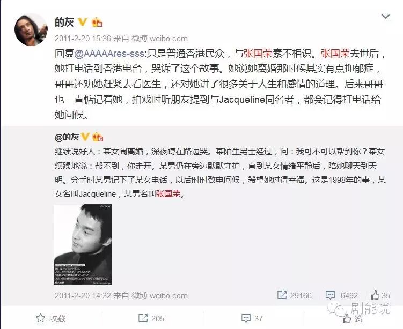This screenshot has width=403, height=329.
Task: Click the 收藏 star to favorite
Action: tap(51, 318)
